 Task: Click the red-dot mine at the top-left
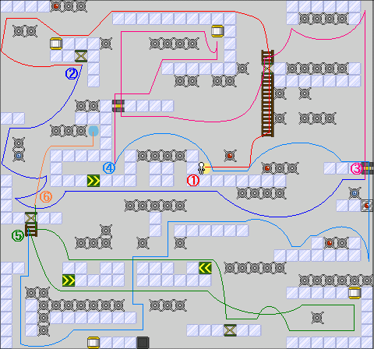[x=56, y=6]
